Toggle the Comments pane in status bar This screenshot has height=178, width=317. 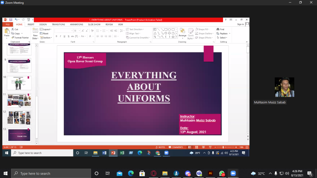[176, 147]
